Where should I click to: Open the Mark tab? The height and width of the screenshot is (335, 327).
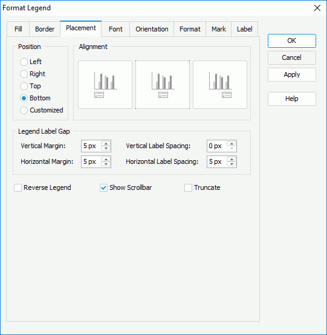218,29
